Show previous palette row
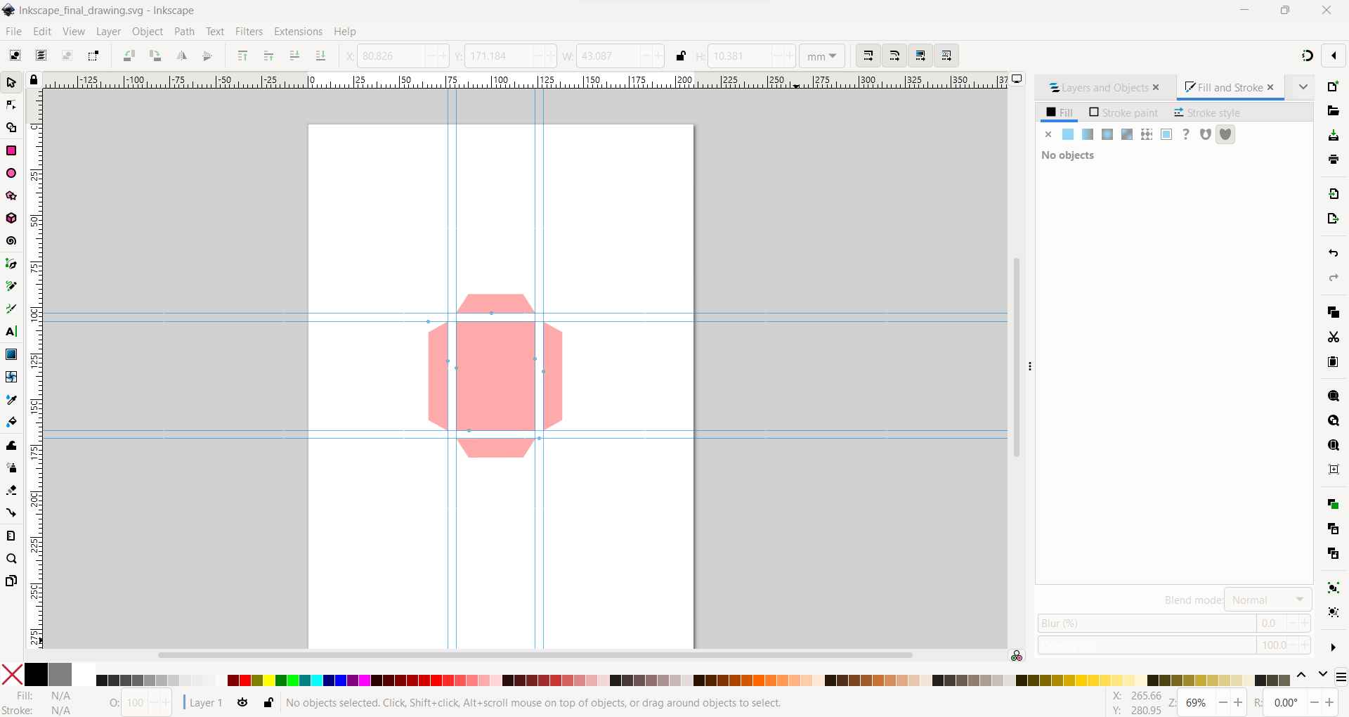This screenshot has height=717, width=1349. click(x=1302, y=675)
